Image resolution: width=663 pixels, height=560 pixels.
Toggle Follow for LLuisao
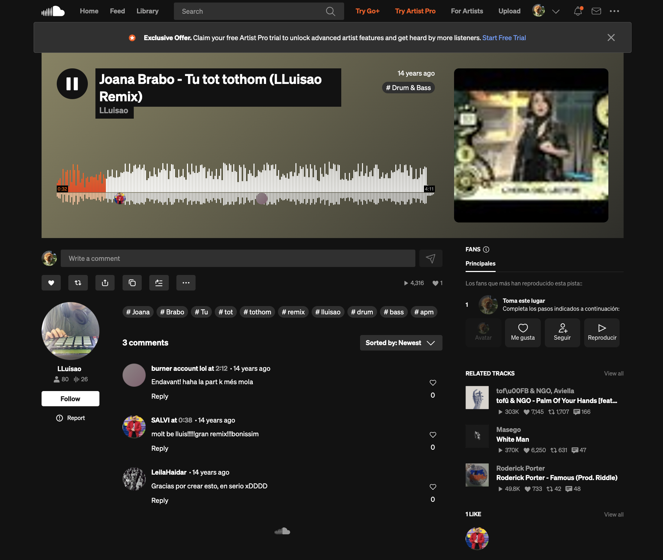[x=70, y=399]
